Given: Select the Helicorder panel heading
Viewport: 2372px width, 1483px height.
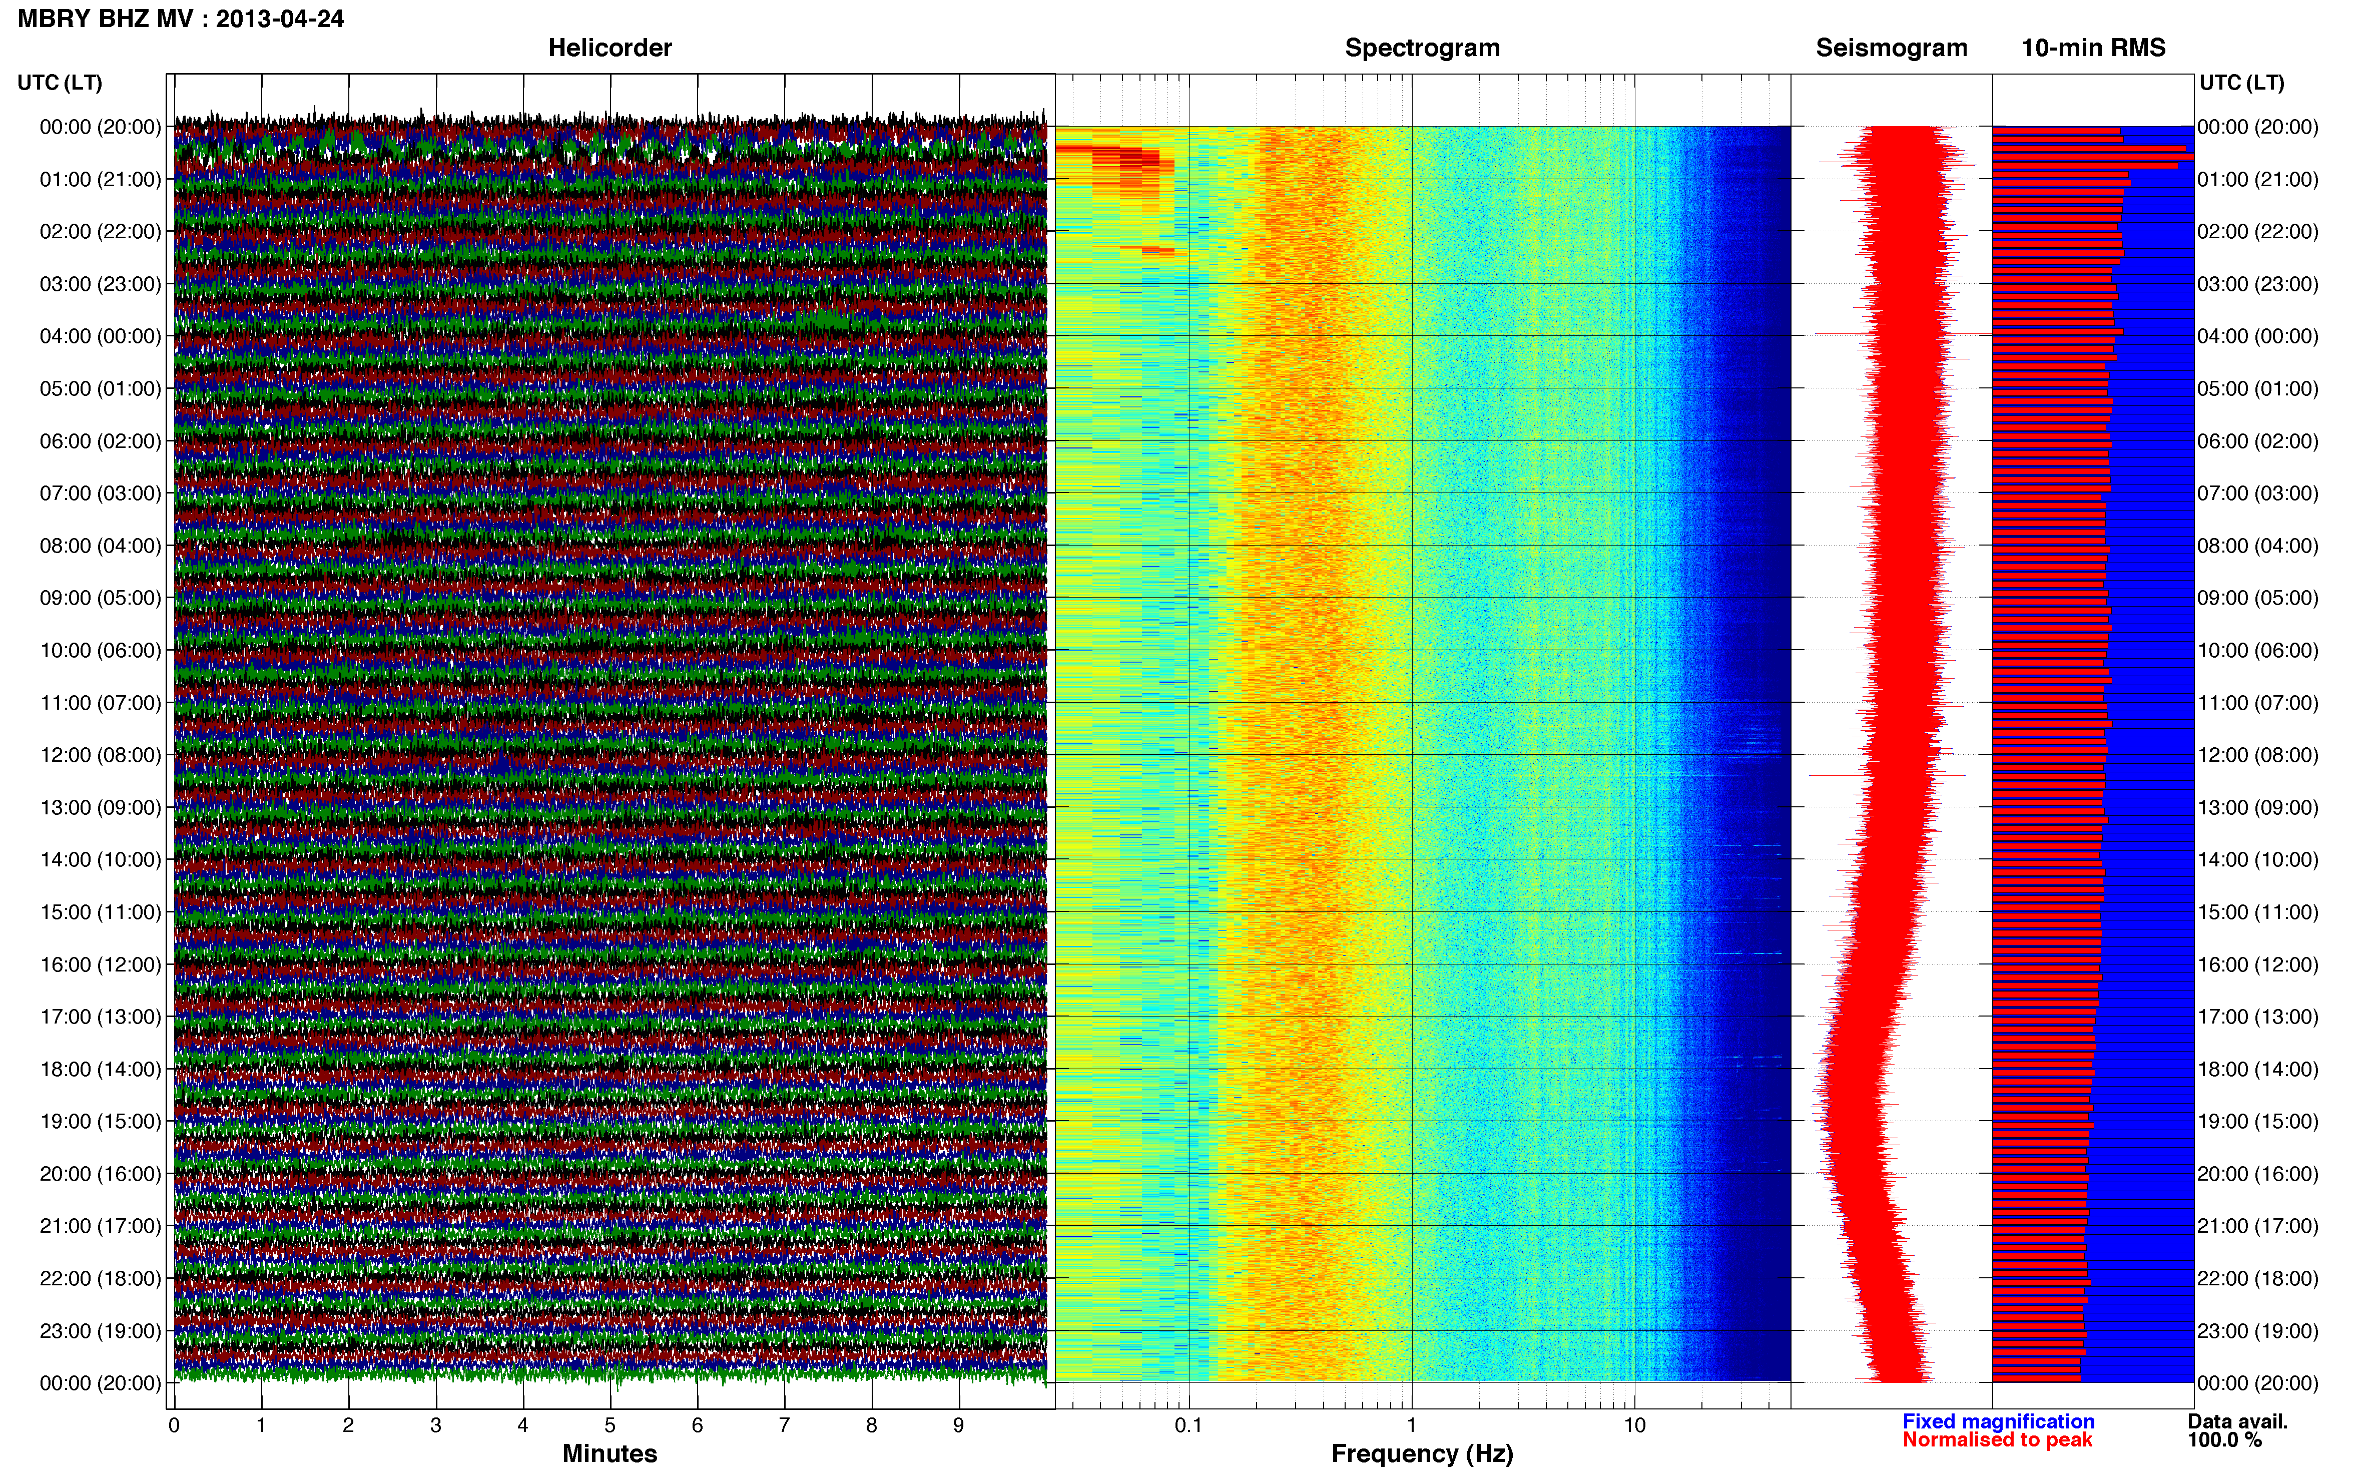Looking at the screenshot, I should pos(609,48).
